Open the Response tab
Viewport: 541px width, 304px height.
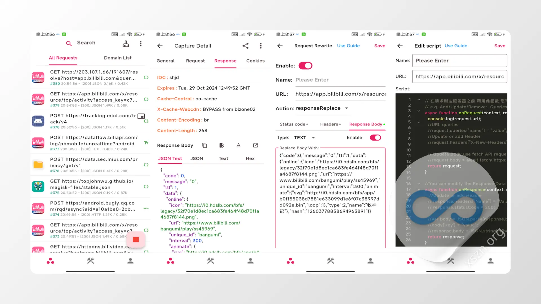pos(225,61)
